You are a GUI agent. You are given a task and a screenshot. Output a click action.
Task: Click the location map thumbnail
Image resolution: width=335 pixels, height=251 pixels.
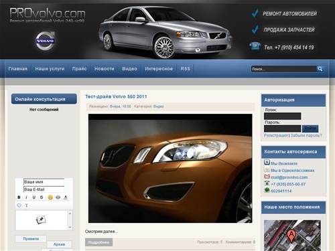[x=293, y=236]
